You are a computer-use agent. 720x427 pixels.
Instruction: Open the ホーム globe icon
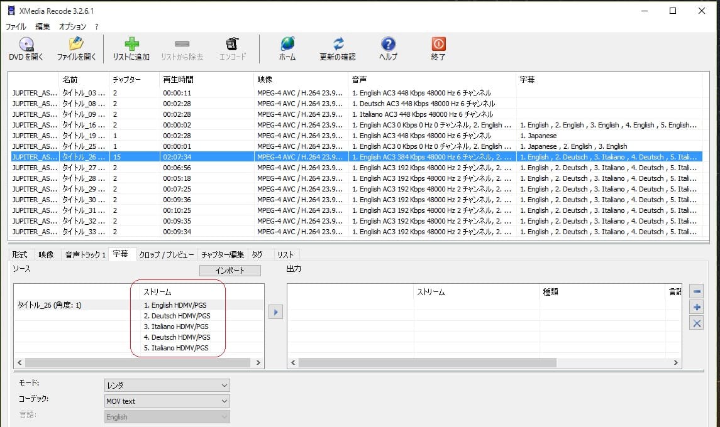287,45
